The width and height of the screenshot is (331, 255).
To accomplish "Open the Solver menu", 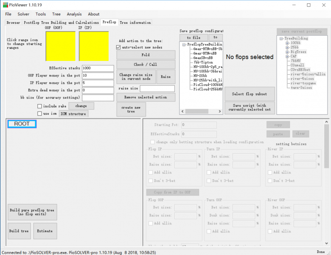I will pos(23,14).
